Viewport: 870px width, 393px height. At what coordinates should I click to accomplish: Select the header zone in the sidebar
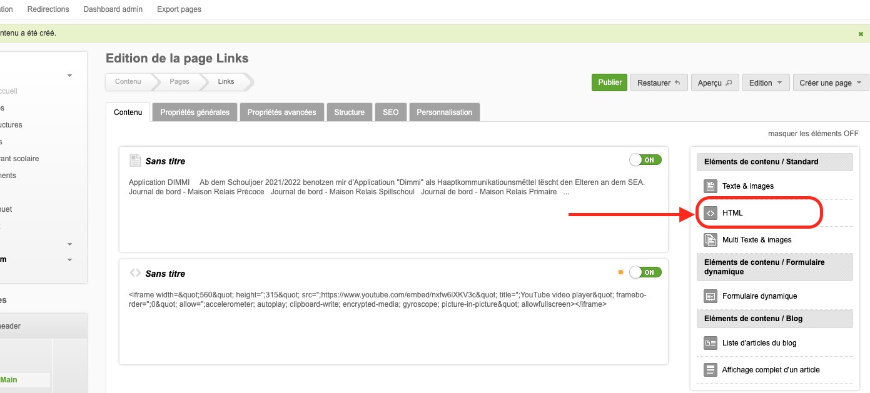point(11,326)
